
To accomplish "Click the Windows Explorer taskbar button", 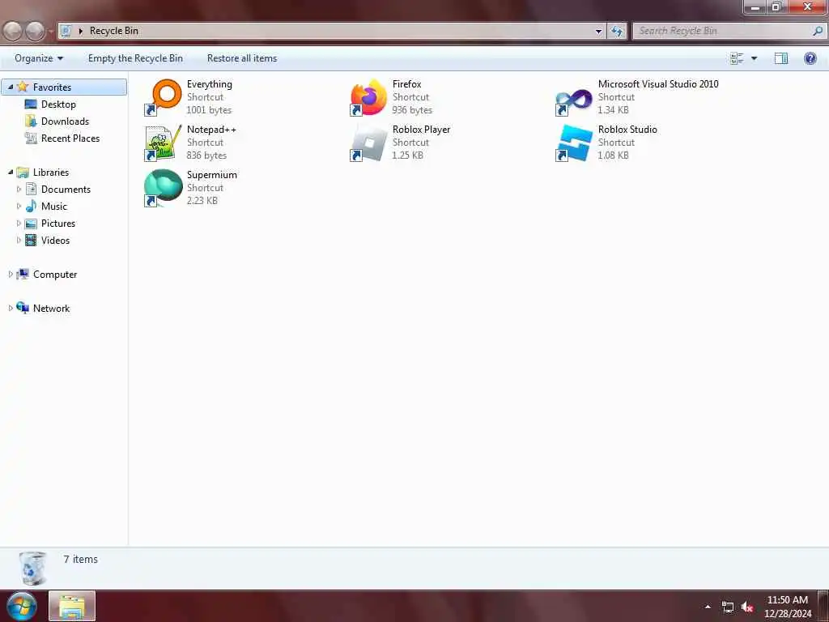I will coord(72,606).
